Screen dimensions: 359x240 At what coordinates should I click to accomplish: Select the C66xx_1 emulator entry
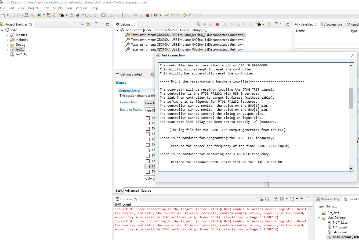coord(185,40)
